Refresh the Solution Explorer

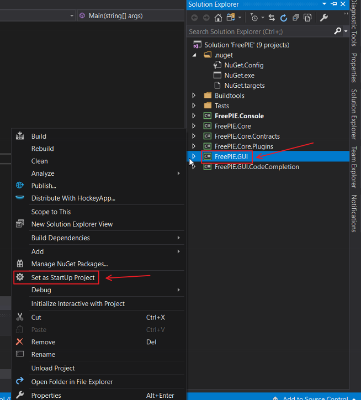pyautogui.click(x=284, y=18)
